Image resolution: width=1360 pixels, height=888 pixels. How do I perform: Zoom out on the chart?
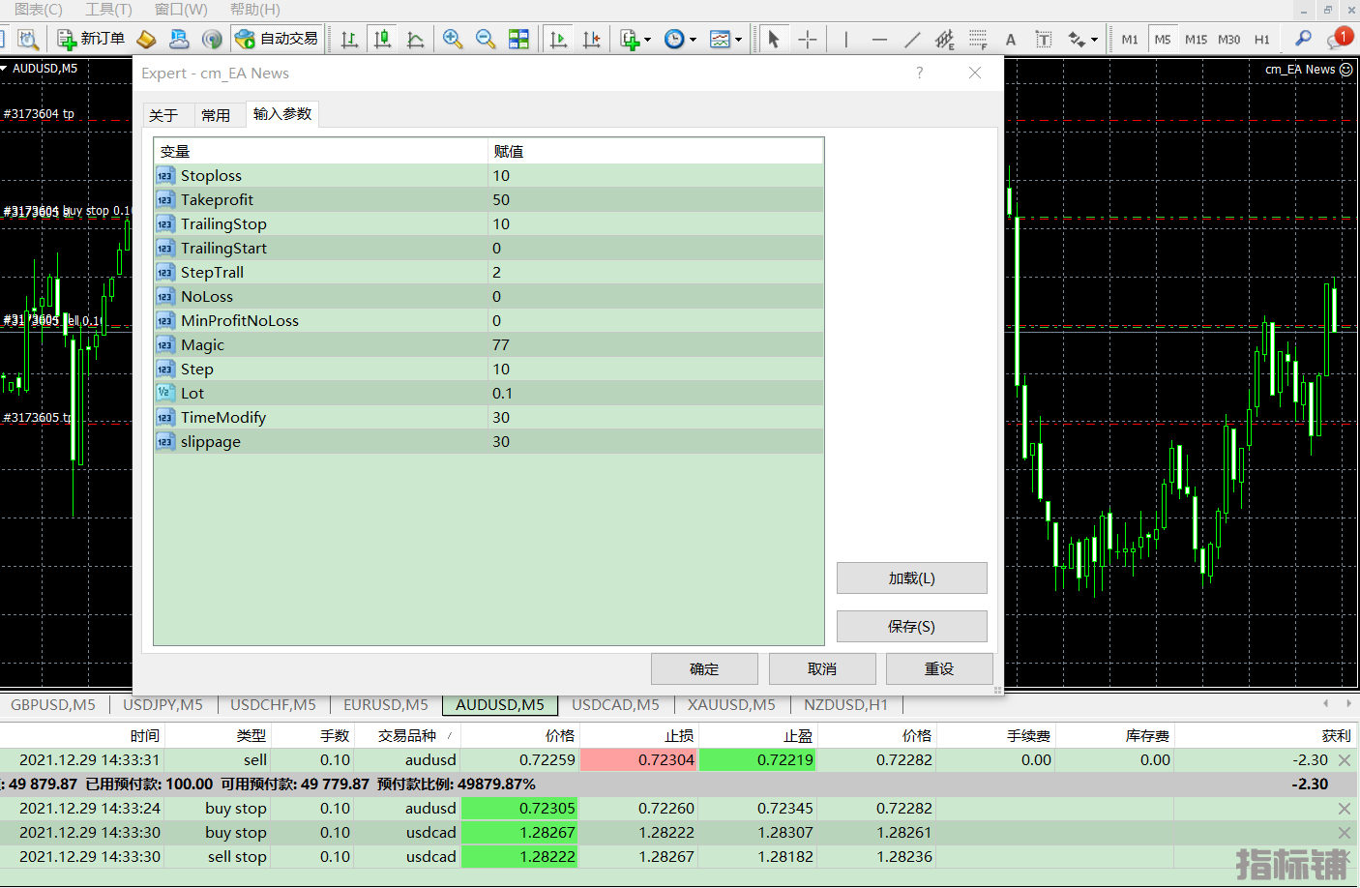pos(486,39)
